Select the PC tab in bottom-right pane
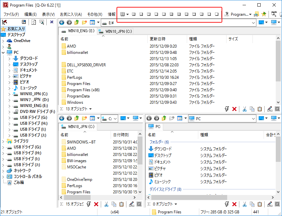 point(154,127)
